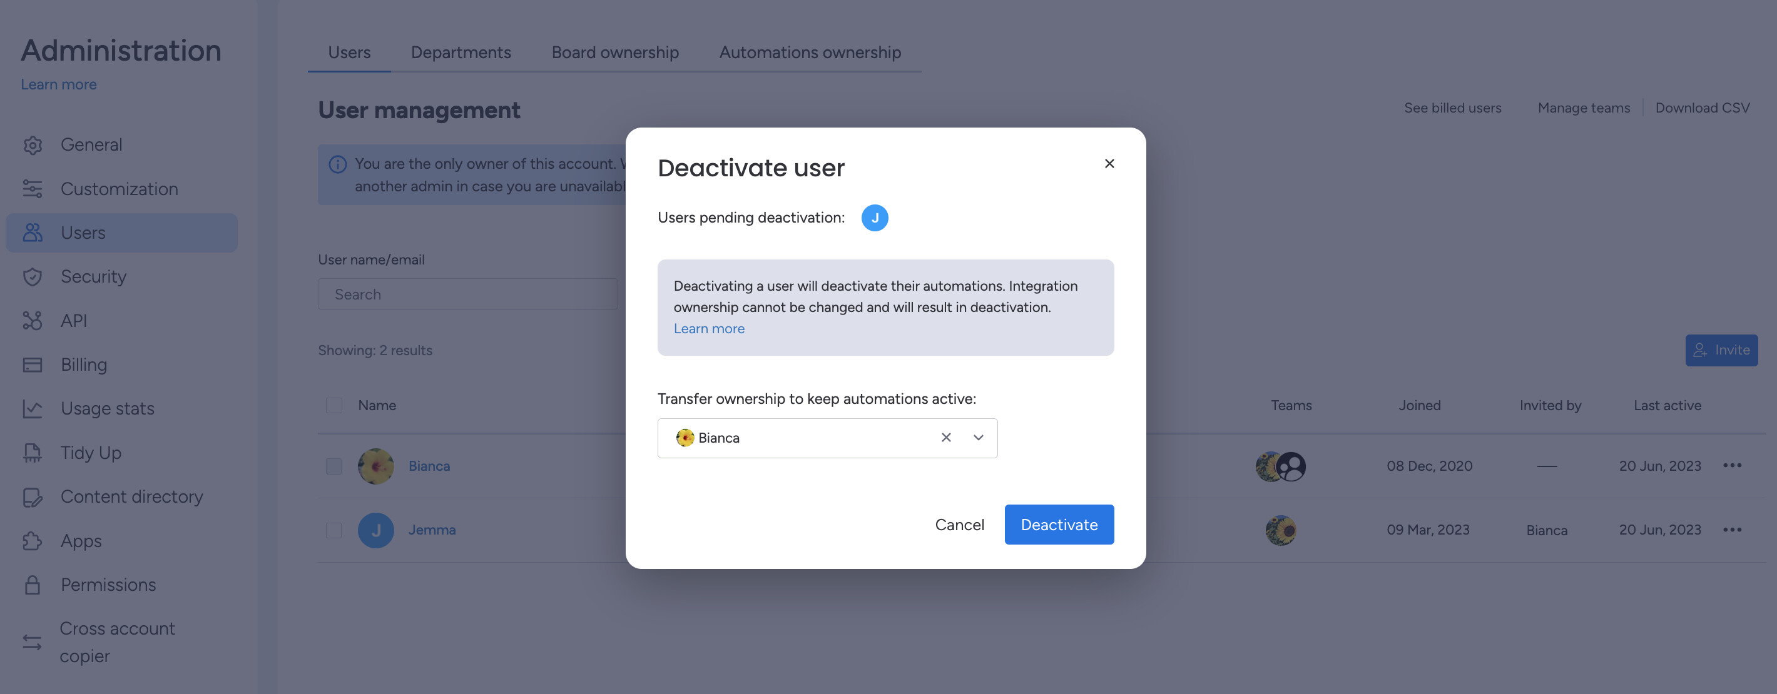Click the Content directory icon
Image resolution: width=1777 pixels, height=694 pixels.
tap(33, 497)
